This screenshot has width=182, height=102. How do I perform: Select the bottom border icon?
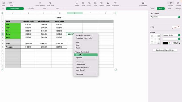point(159,42)
